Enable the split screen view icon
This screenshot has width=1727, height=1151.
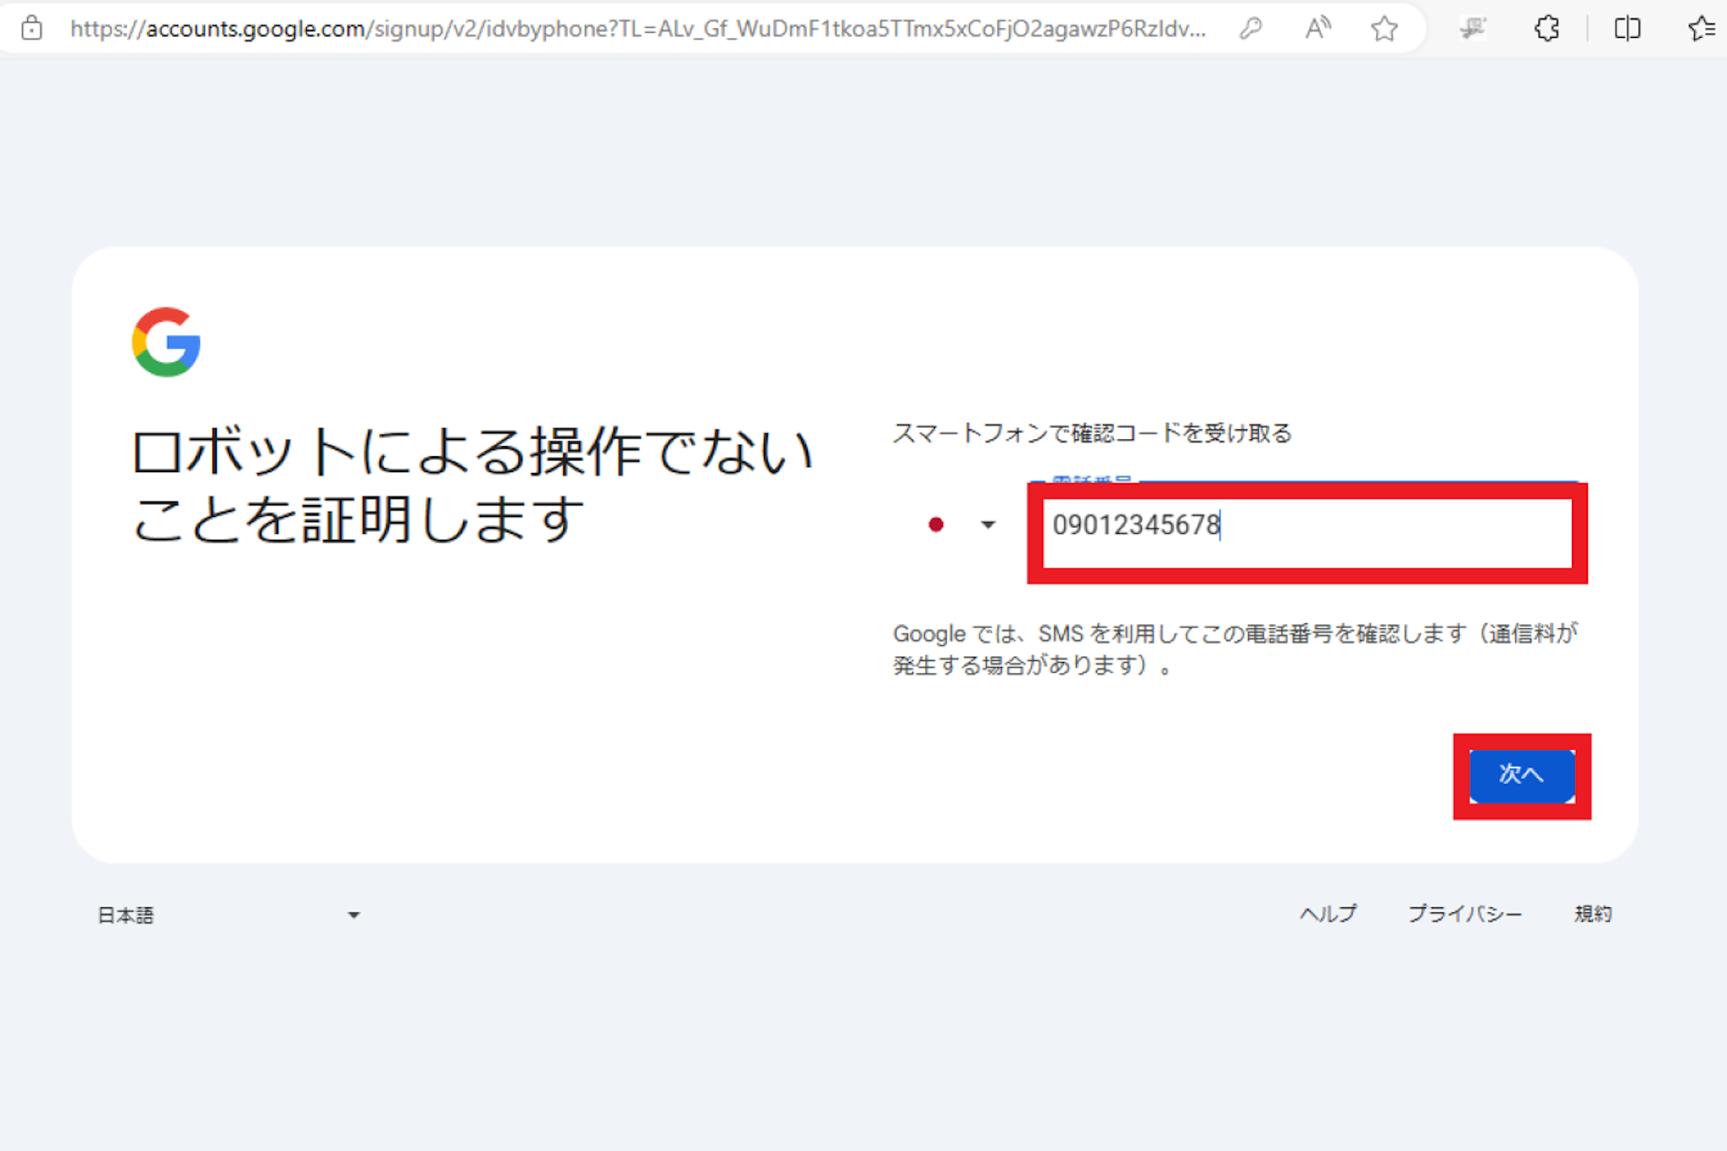point(1627,29)
